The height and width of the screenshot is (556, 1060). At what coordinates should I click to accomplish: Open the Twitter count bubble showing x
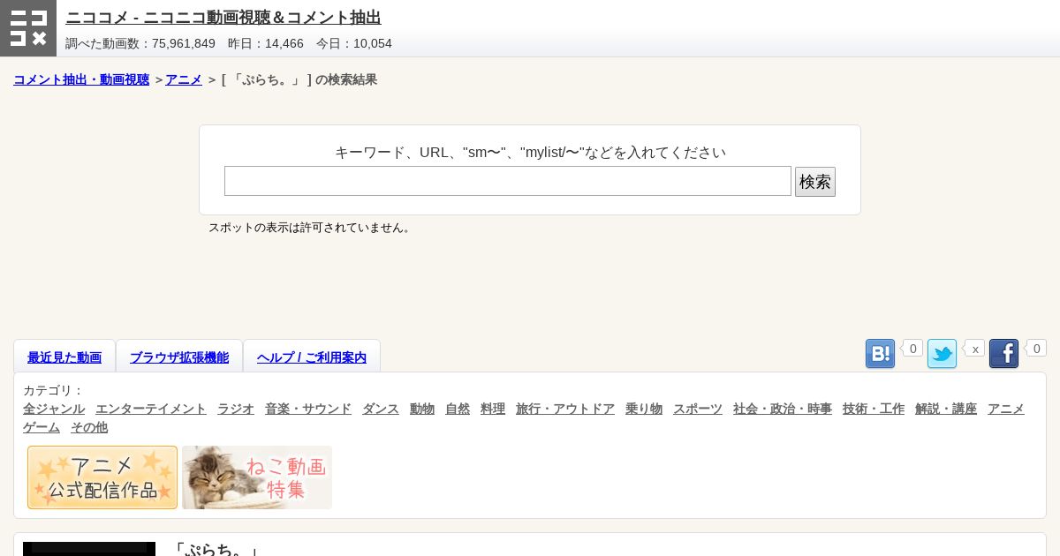pyautogui.click(x=974, y=349)
